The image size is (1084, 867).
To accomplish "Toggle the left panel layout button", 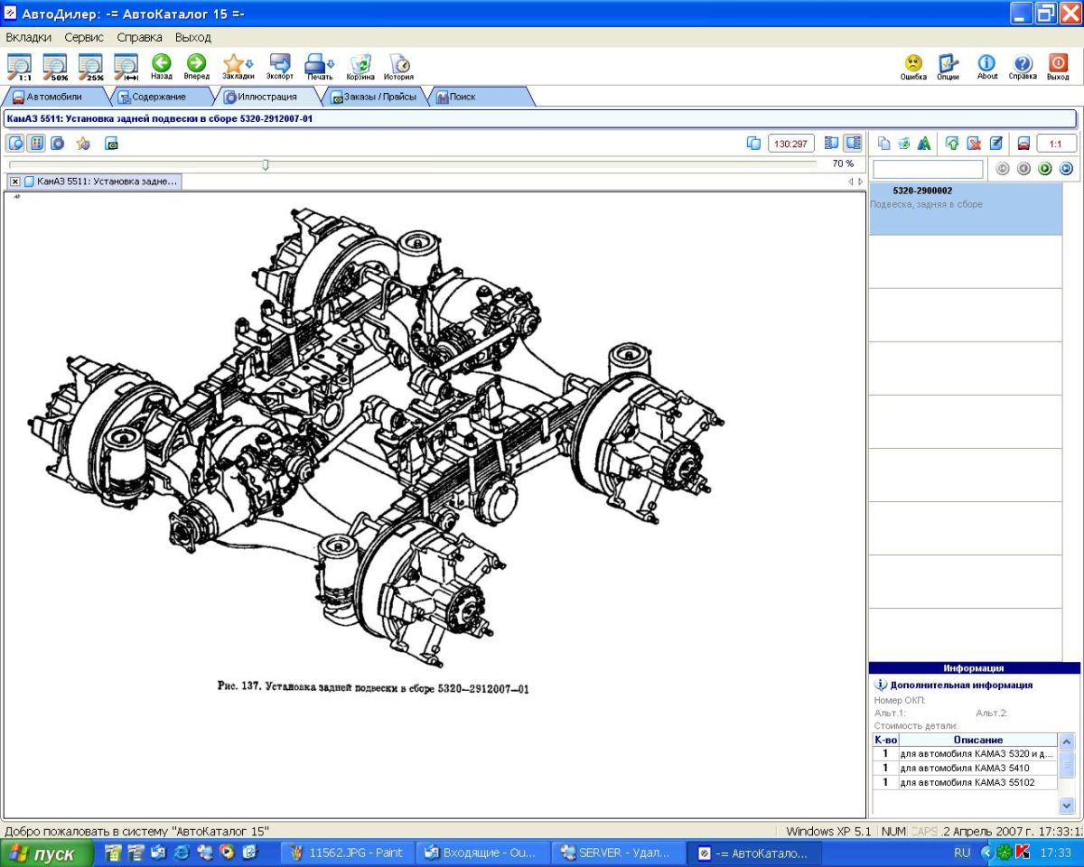I will [832, 143].
